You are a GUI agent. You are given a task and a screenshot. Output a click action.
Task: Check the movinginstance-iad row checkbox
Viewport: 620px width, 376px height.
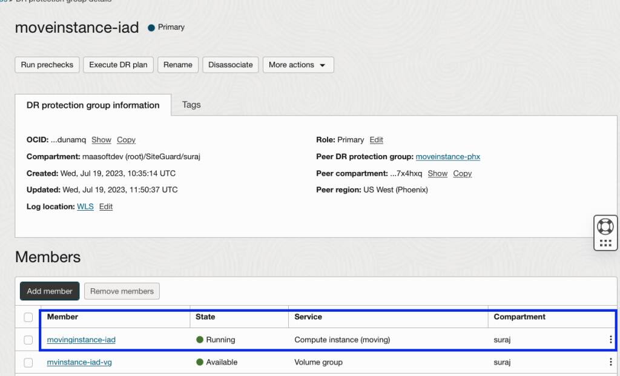click(28, 340)
